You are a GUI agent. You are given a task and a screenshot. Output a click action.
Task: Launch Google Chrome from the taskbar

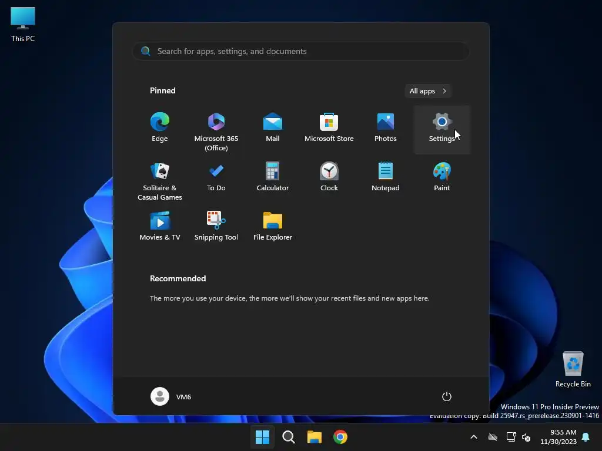tap(340, 437)
